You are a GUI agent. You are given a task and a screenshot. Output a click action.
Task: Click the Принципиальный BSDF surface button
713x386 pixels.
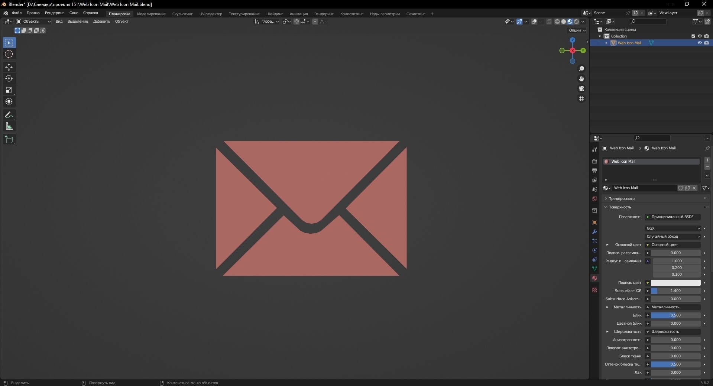click(x=673, y=217)
